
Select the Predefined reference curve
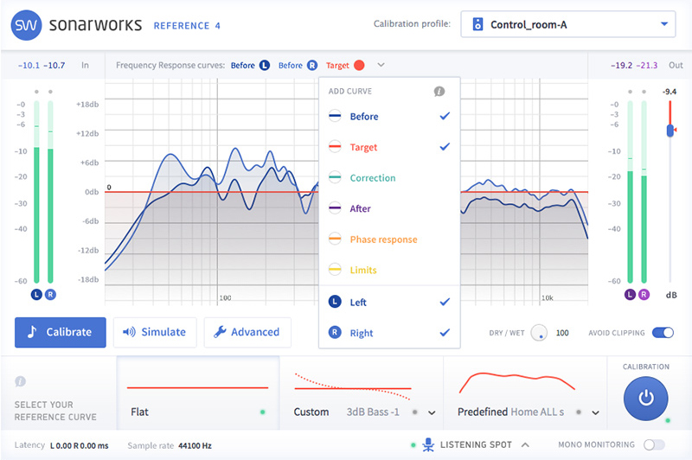click(525, 393)
